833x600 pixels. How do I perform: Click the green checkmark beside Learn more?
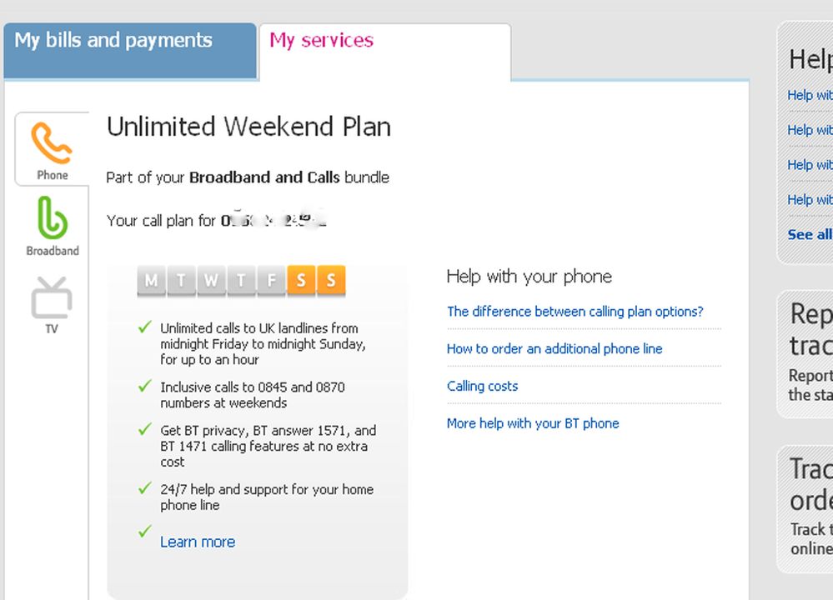pyautogui.click(x=144, y=532)
